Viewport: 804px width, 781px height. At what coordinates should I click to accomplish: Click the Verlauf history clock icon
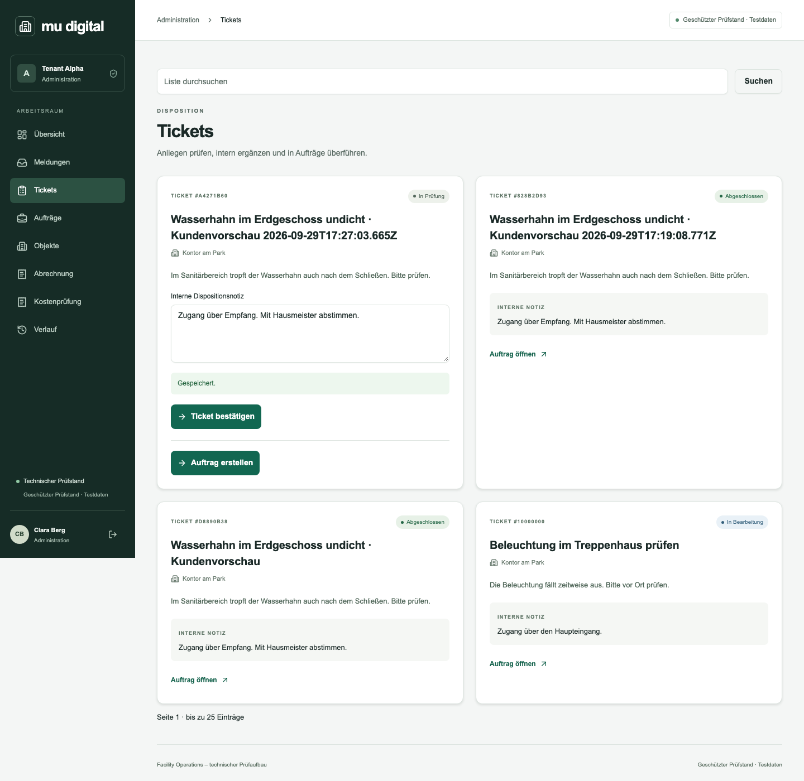pyautogui.click(x=22, y=330)
